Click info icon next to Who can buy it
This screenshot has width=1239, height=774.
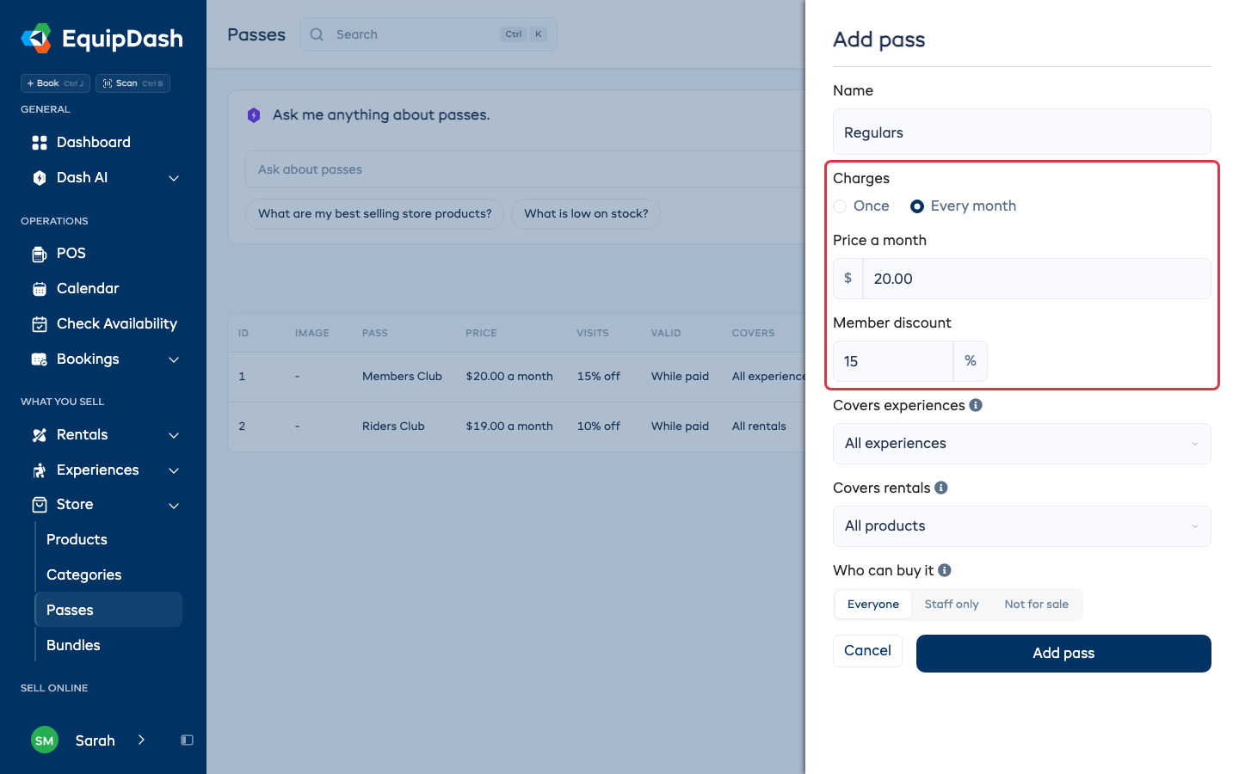tap(945, 570)
